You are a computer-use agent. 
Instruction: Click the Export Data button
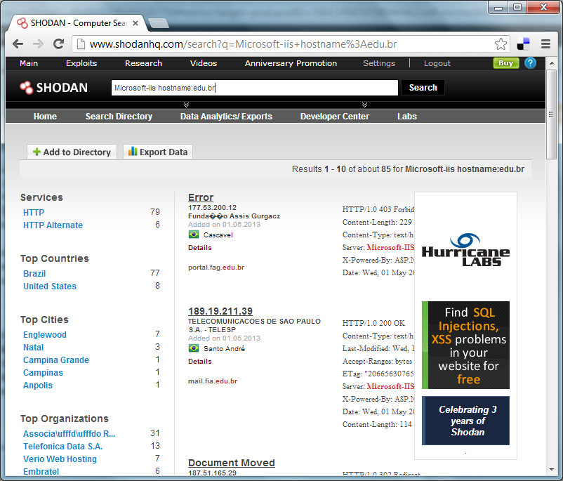point(158,152)
